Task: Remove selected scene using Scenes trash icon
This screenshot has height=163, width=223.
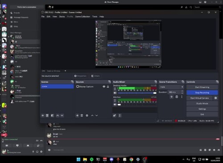Action: coord(47,116)
